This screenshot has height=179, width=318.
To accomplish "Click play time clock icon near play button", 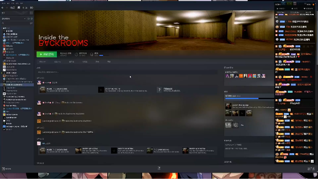I will pyautogui.click(x=76, y=54).
